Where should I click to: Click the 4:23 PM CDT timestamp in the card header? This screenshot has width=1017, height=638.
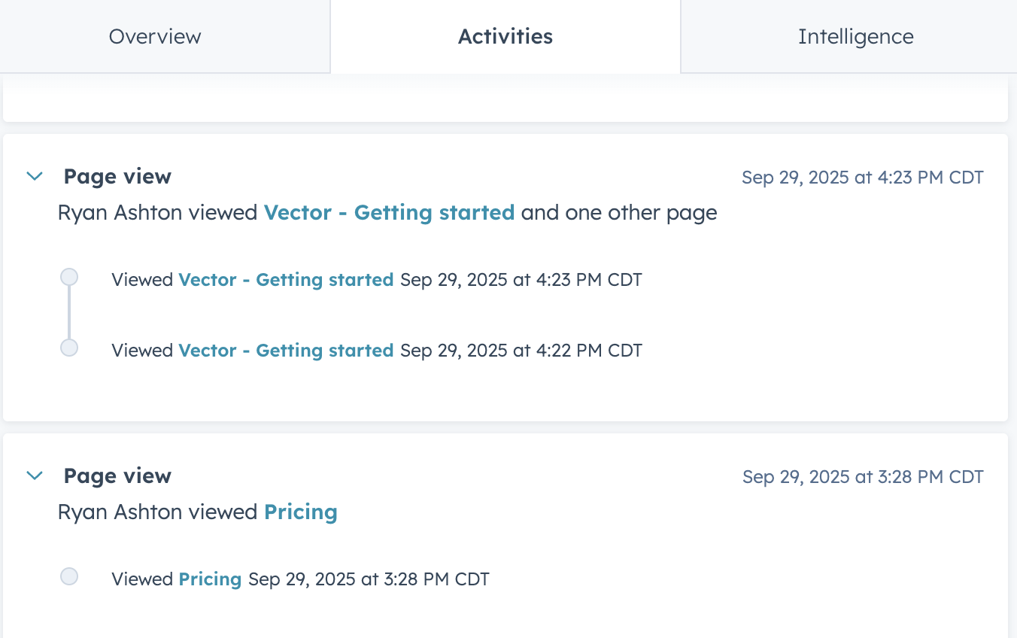pyautogui.click(x=862, y=178)
